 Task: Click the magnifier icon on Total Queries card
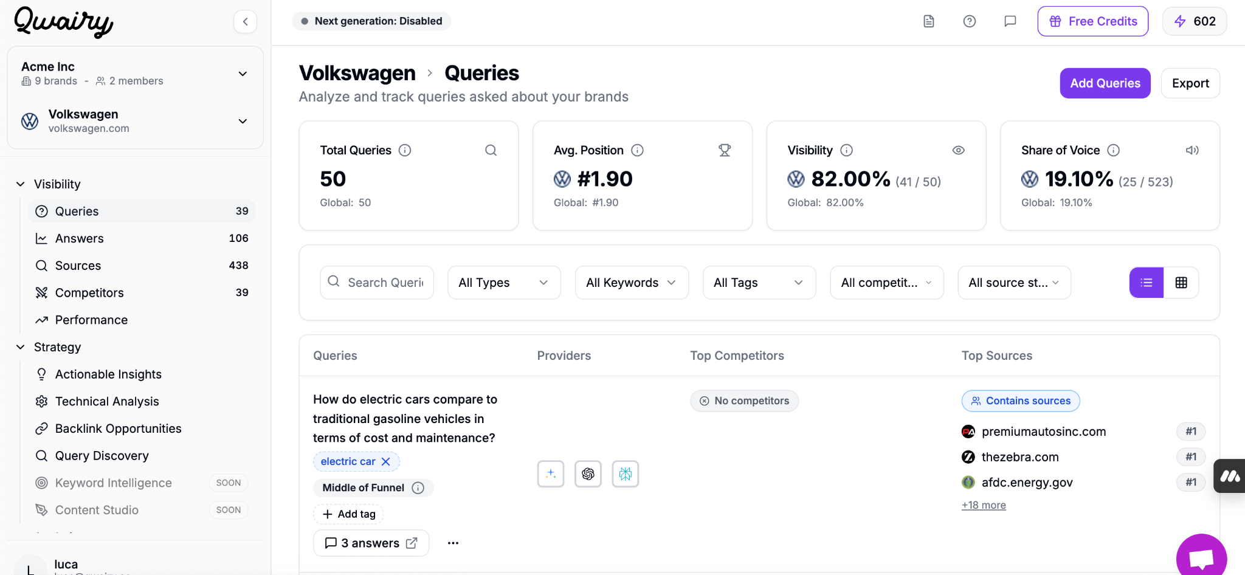[x=491, y=150]
